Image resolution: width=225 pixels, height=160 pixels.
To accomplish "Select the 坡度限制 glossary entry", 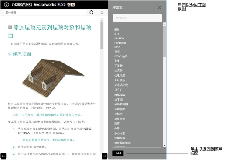I will pyautogui.click(x=119, y=118).
